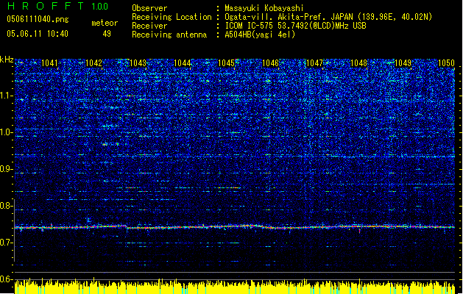Click the meteor label
This screenshot has height=294, width=463.
click(x=105, y=23)
